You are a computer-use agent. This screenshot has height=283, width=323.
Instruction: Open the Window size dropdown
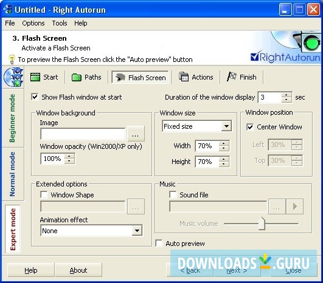coord(226,126)
